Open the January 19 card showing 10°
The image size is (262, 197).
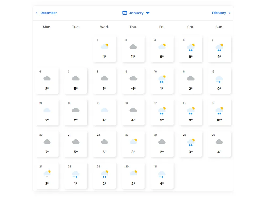(x=219, y=112)
